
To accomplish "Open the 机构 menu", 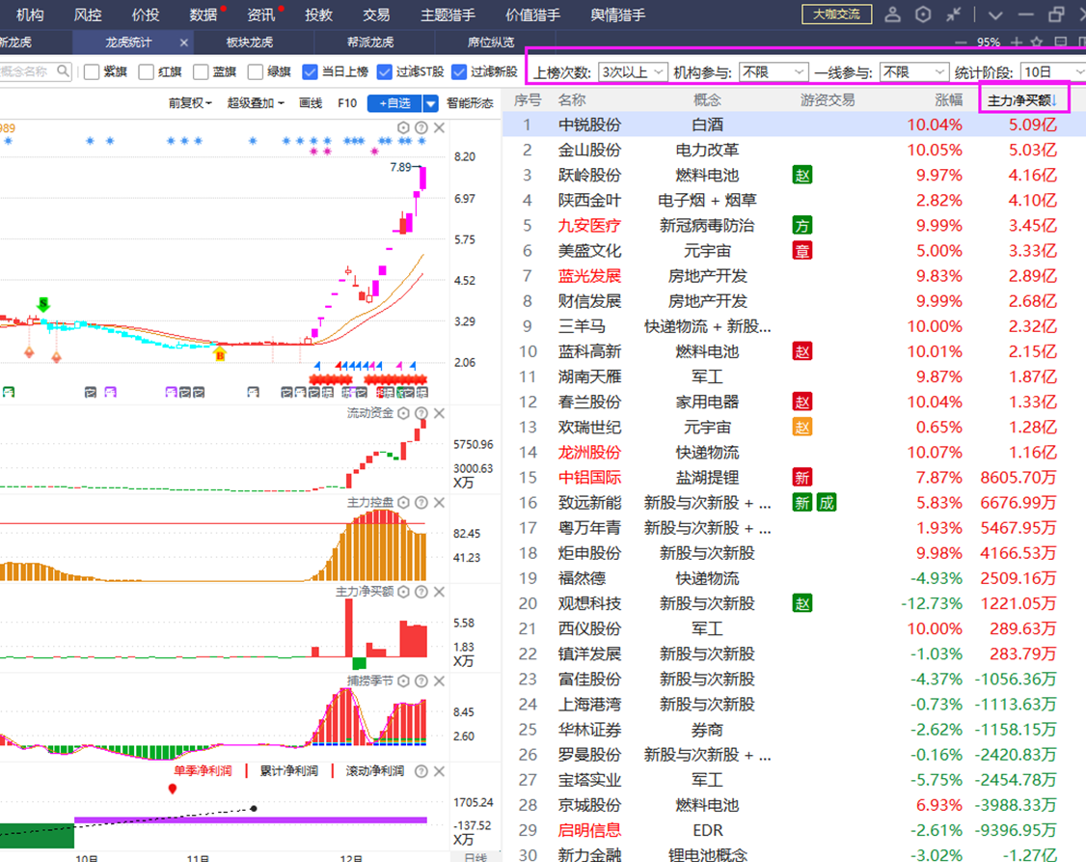I will point(30,14).
